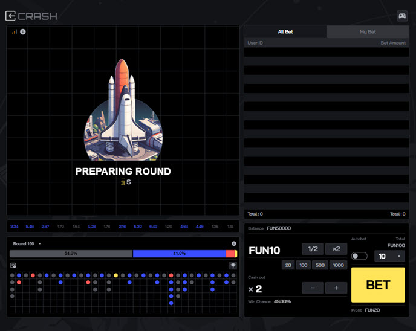The height and width of the screenshot is (331, 416).
Task: Click the space shuttle launch image
Action: 123,109
